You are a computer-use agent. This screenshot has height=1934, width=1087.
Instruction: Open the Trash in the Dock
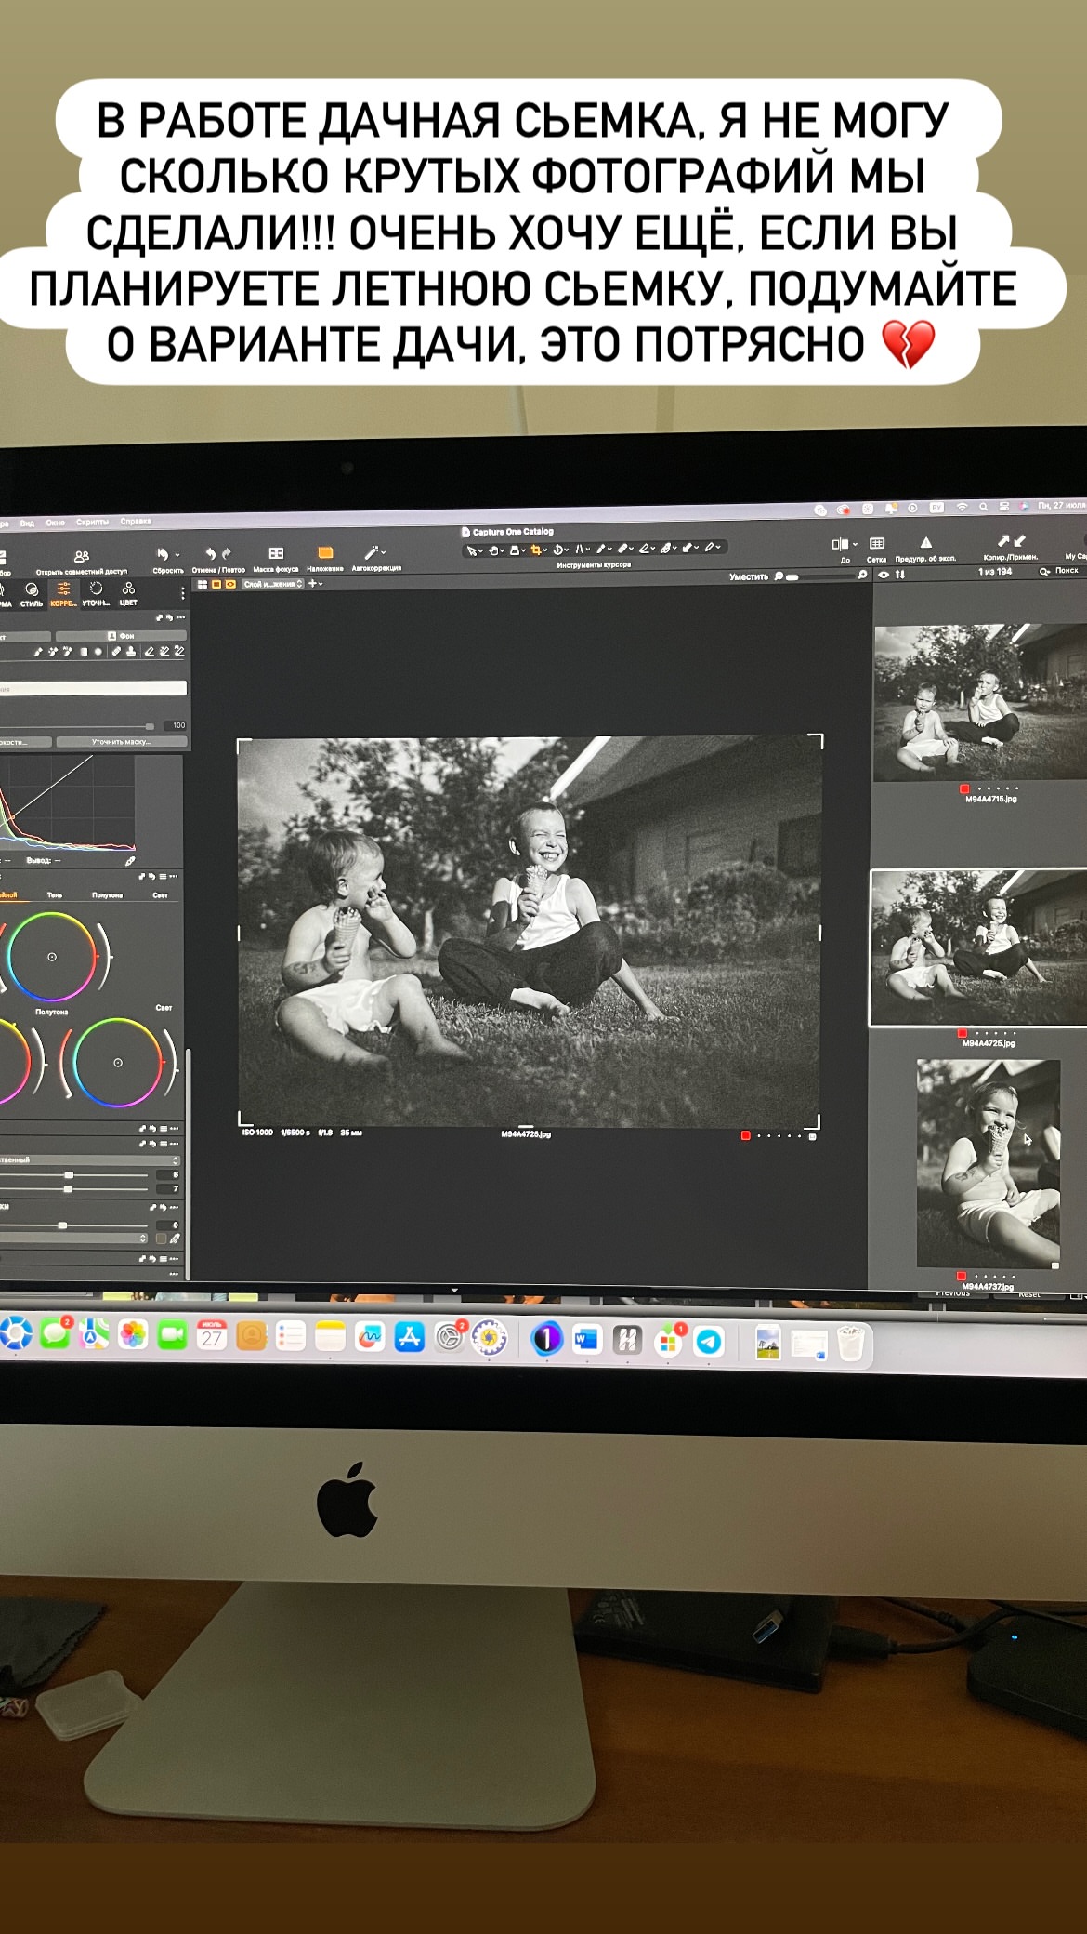[x=851, y=1344]
